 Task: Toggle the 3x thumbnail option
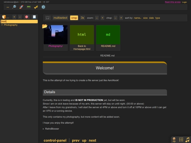coord(82,18)
